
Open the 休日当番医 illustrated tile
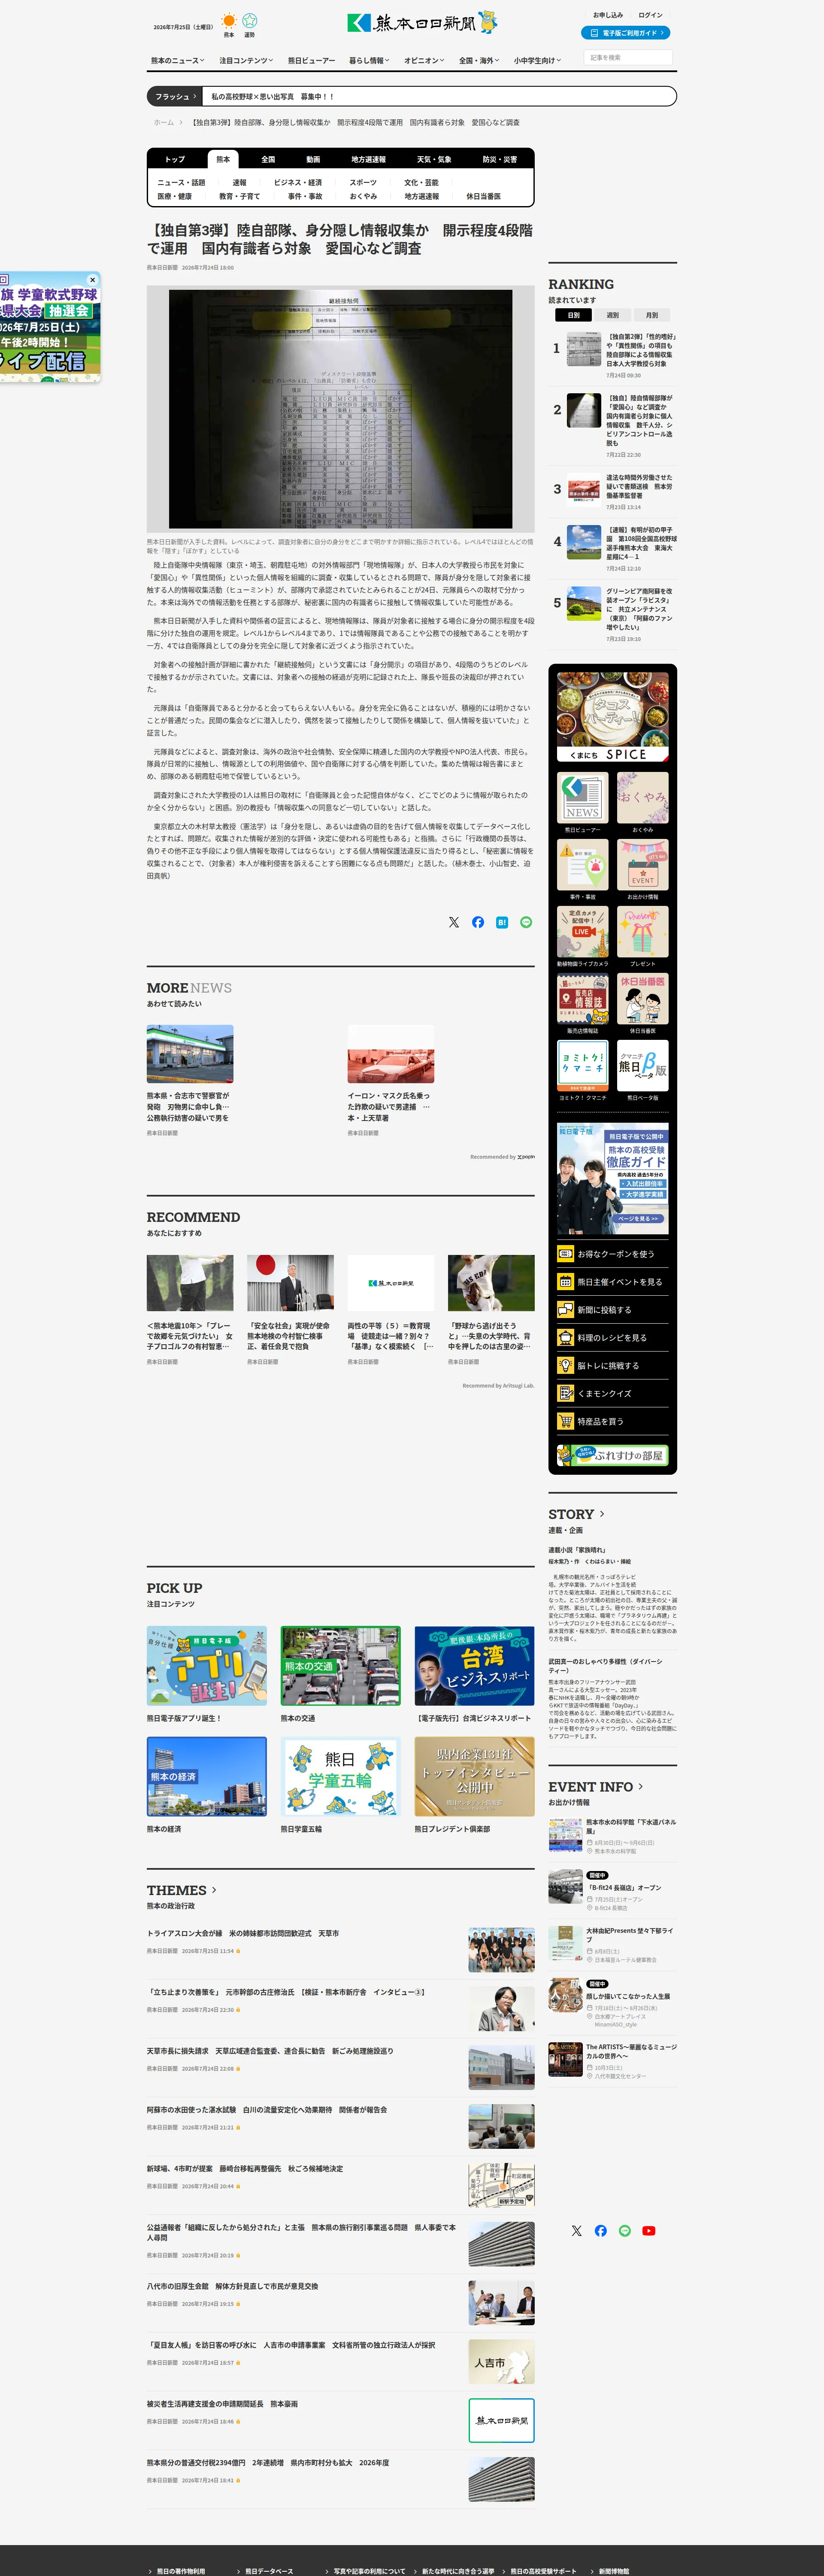(x=643, y=998)
